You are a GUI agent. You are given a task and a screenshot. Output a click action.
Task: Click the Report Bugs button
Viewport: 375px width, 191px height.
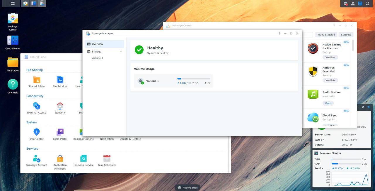pos(188,187)
